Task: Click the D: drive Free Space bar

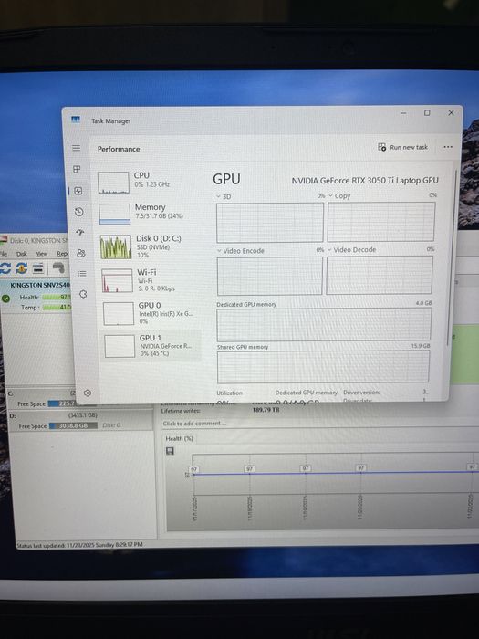Action: point(73,425)
